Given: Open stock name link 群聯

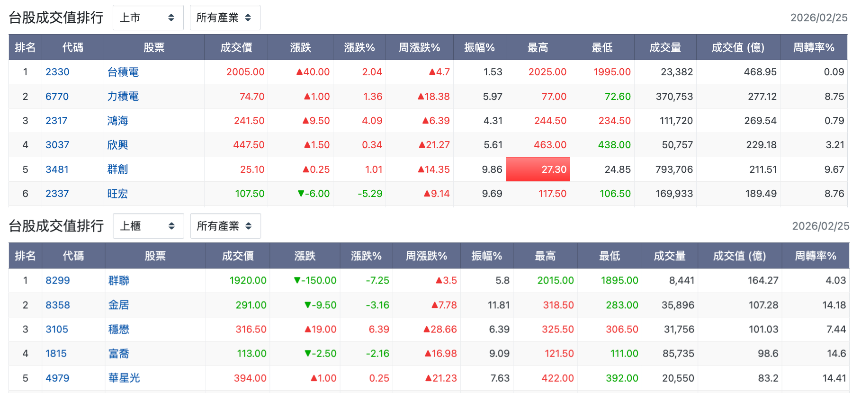Looking at the screenshot, I should [119, 280].
